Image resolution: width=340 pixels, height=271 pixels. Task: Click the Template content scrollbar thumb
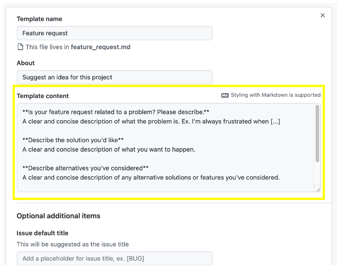pos(317,133)
